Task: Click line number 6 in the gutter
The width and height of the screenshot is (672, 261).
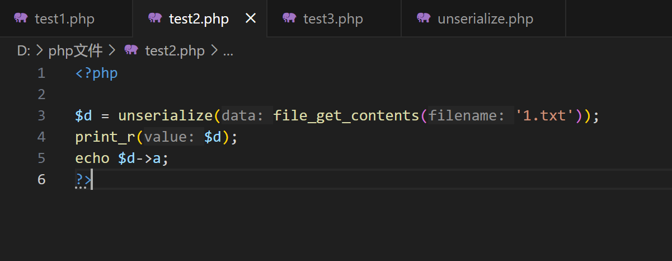Action: (41, 179)
